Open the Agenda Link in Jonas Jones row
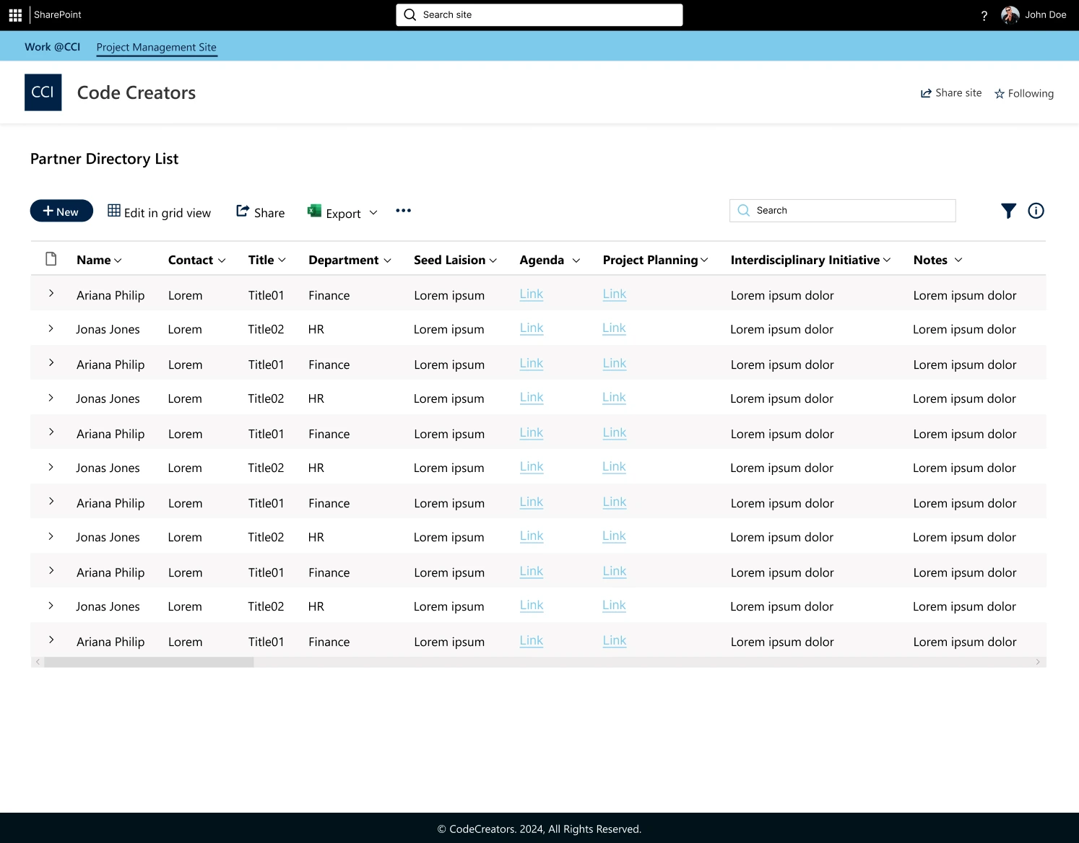The height and width of the screenshot is (843, 1079). pyautogui.click(x=532, y=328)
